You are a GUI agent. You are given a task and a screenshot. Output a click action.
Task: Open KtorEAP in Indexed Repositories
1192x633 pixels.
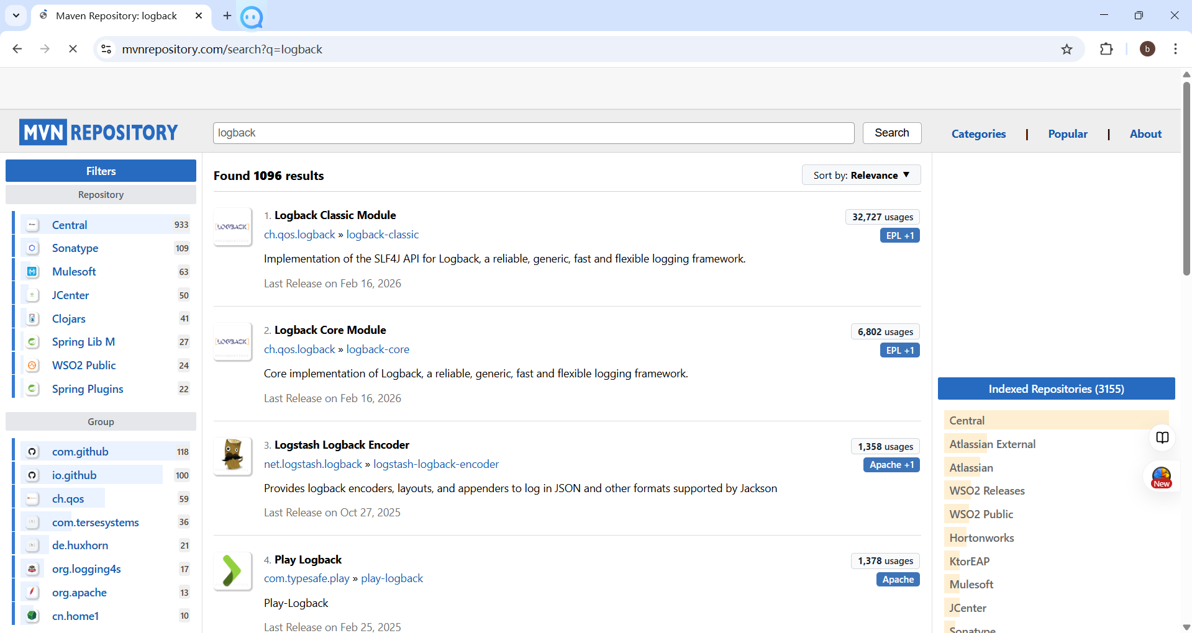[x=969, y=562]
